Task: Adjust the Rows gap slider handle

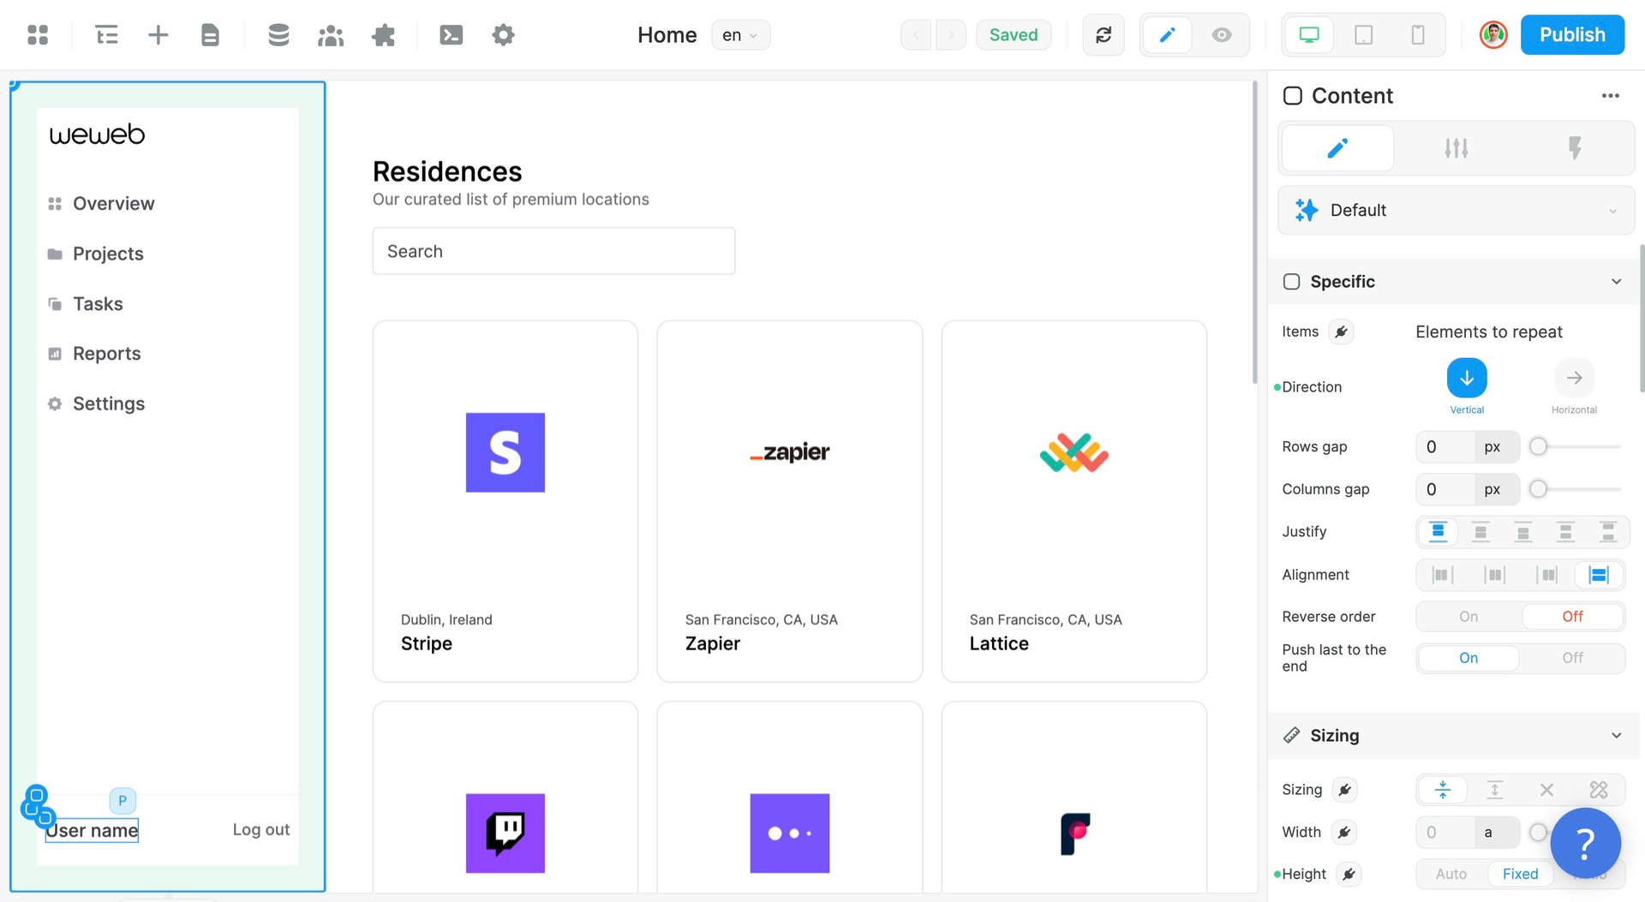Action: click(x=1539, y=447)
